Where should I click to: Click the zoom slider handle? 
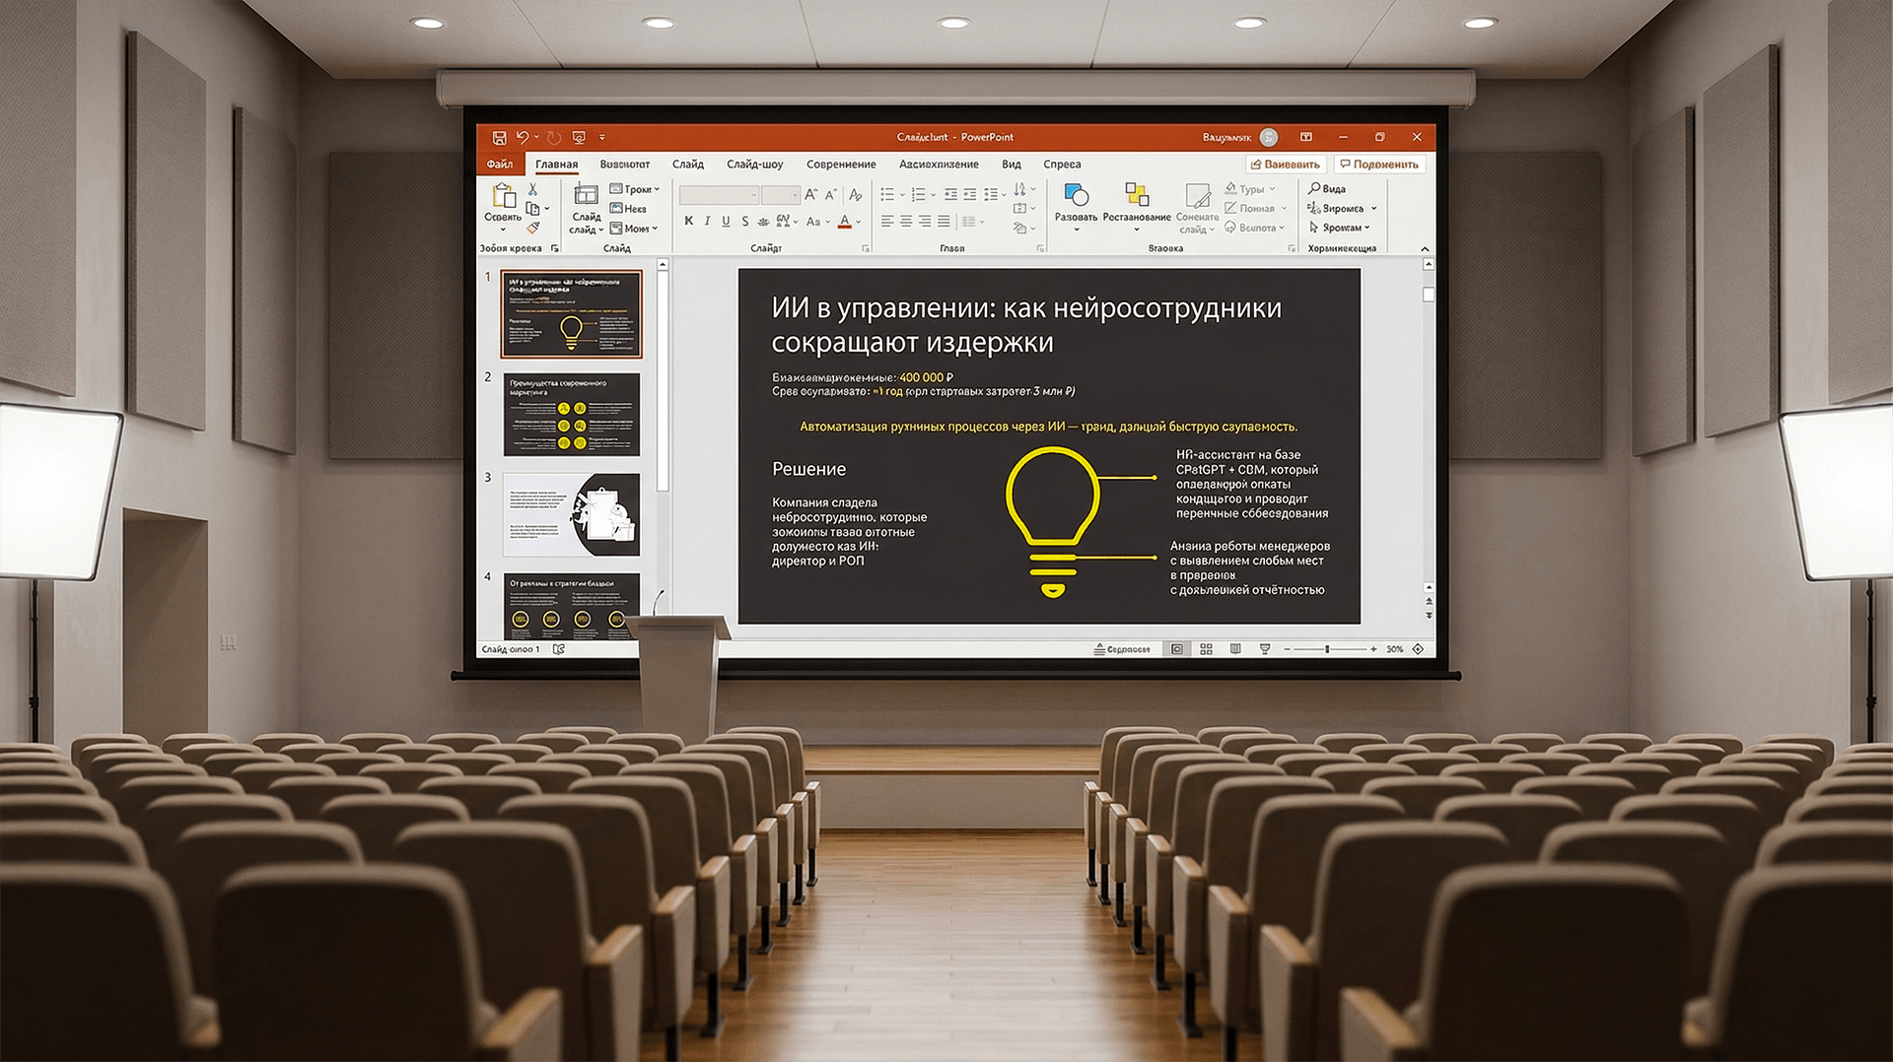(x=1328, y=649)
